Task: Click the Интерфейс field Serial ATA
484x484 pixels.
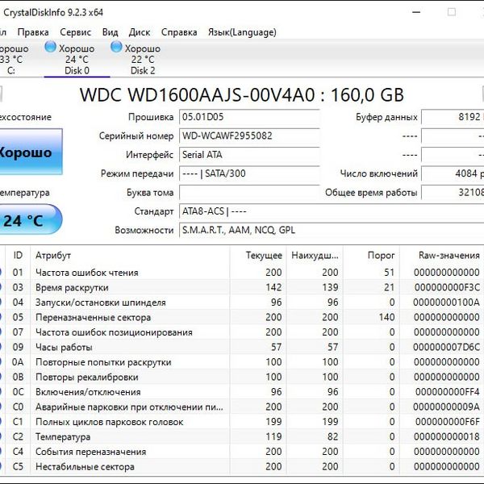Action: (249, 155)
